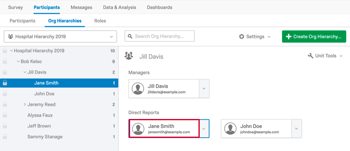The image size is (350, 151).
Task: Switch to the Roles sub-tab
Action: coord(100,21)
